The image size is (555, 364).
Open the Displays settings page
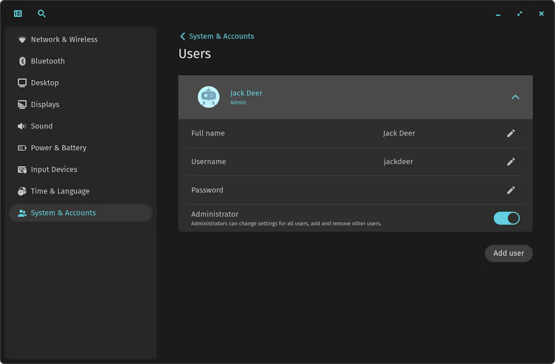point(45,104)
